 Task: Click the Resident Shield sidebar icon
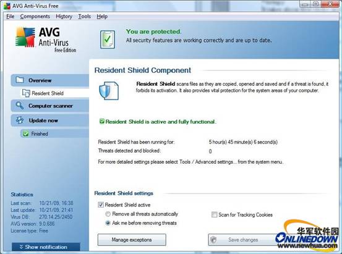point(26,93)
